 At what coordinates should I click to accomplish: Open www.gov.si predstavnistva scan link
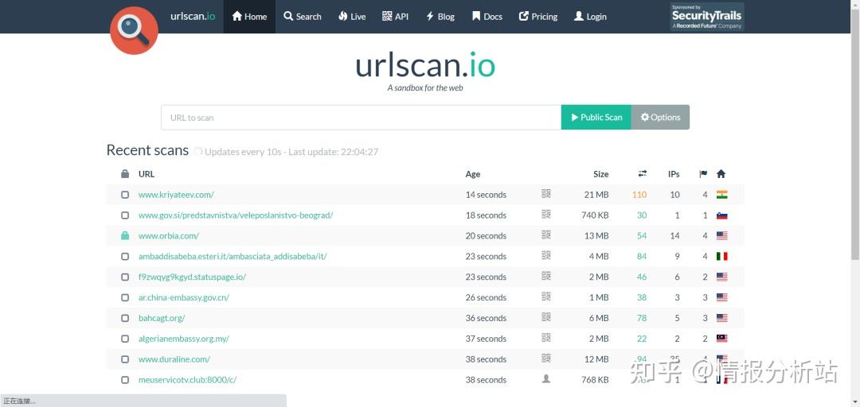pyautogui.click(x=236, y=215)
